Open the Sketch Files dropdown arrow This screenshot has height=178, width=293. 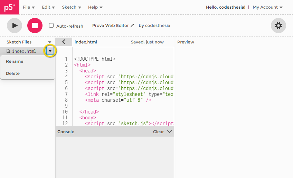[49, 42]
